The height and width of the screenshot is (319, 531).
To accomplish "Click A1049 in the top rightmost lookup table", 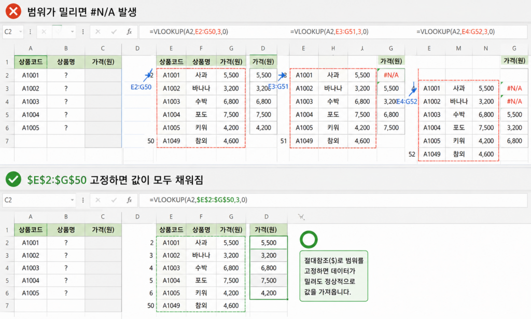I will (x=432, y=155).
